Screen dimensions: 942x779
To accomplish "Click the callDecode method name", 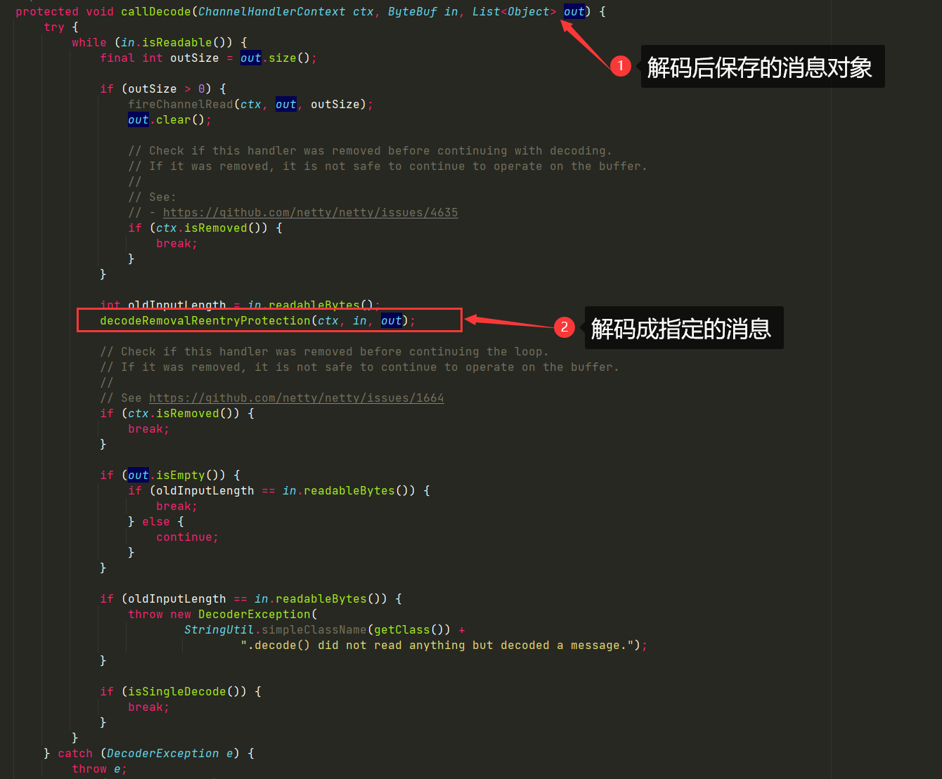I will click(x=155, y=11).
